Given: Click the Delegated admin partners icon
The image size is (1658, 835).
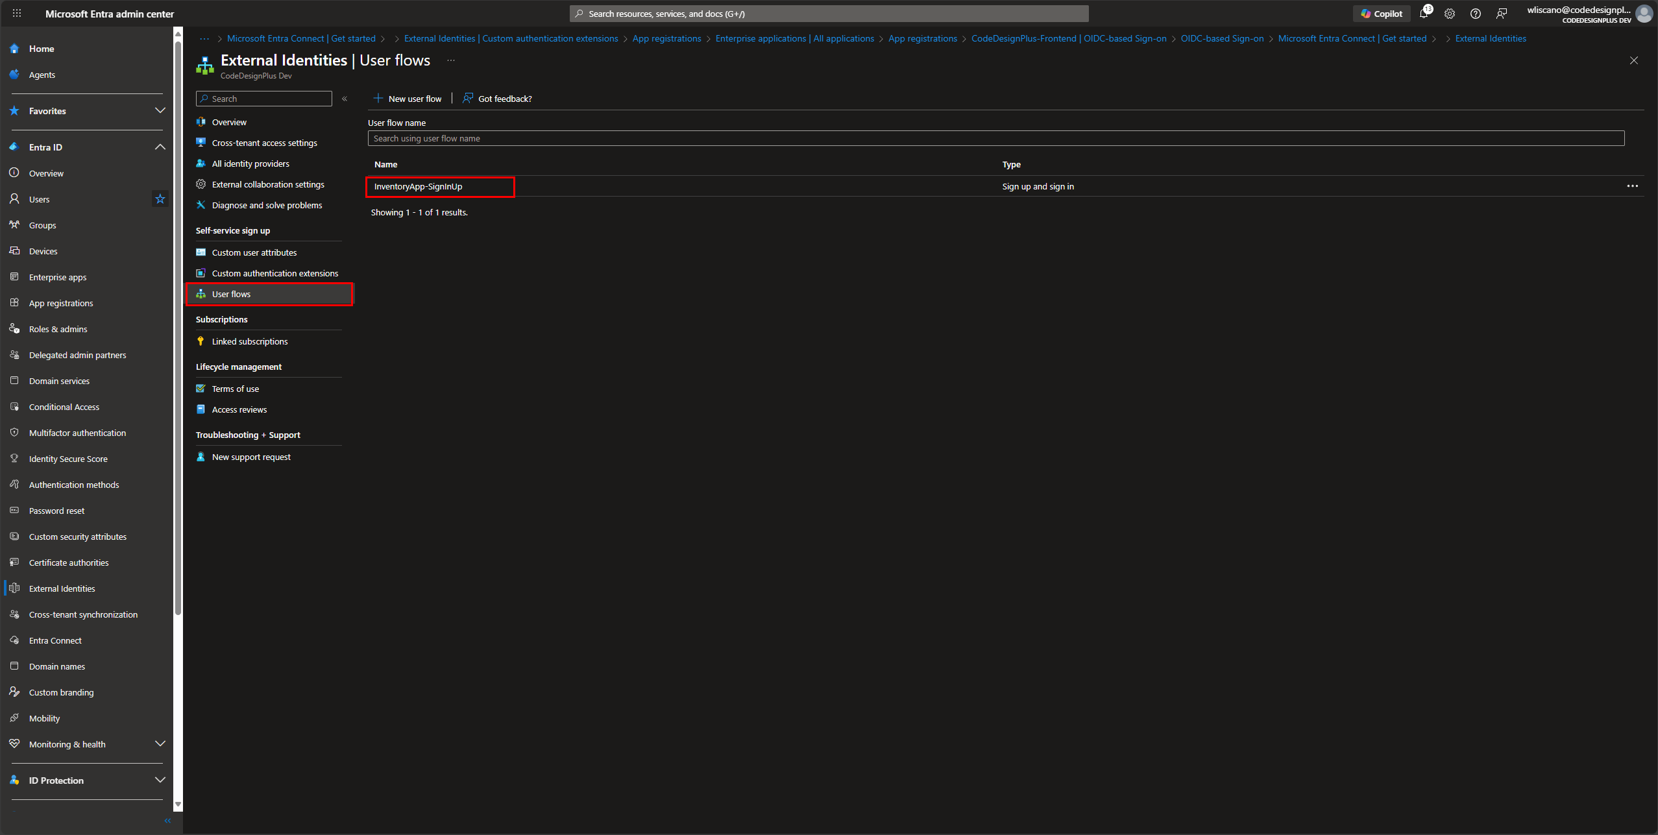Looking at the screenshot, I should point(14,354).
